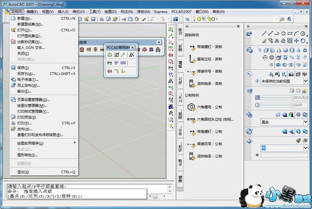
Task: Expand the 真实 visual style dropdown
Action: (305, 122)
